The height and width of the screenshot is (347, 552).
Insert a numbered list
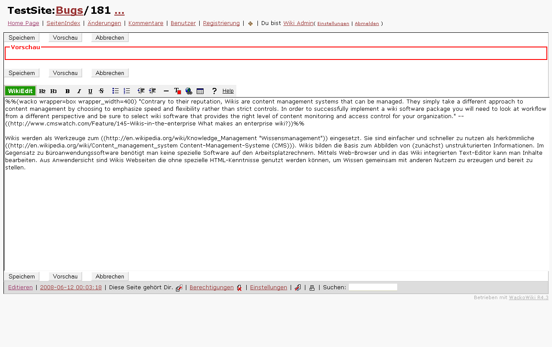pos(127,91)
